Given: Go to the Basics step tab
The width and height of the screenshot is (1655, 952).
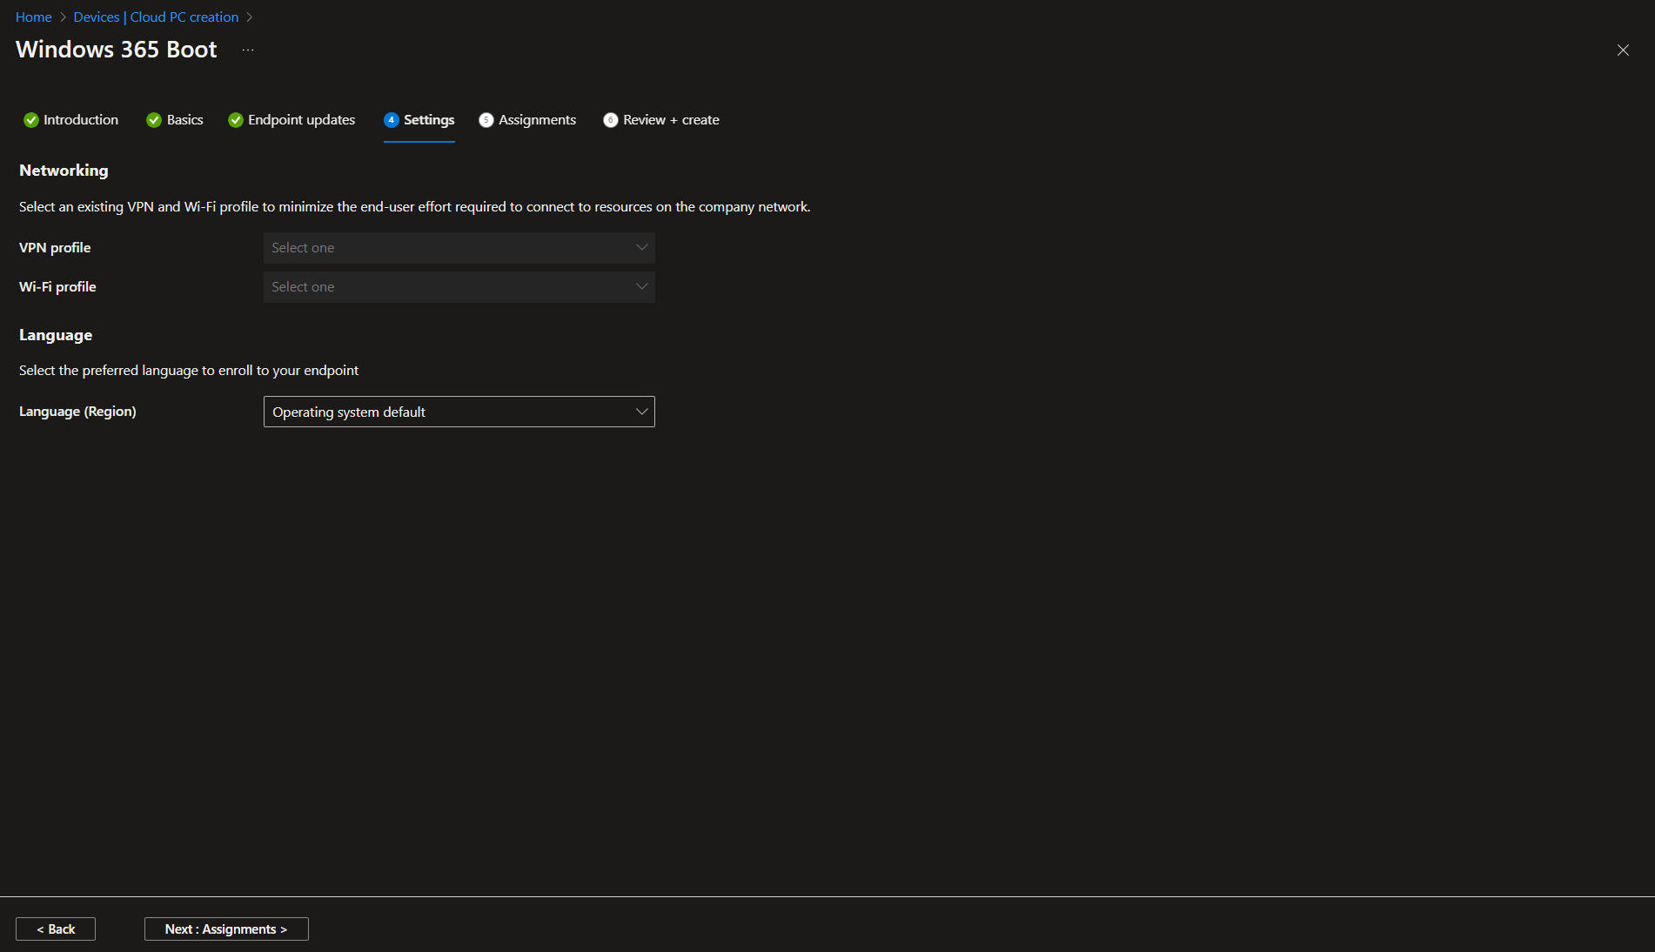Looking at the screenshot, I should 175,120.
